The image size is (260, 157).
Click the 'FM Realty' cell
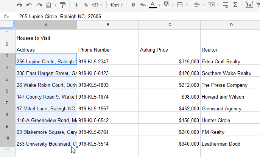pos(230,130)
